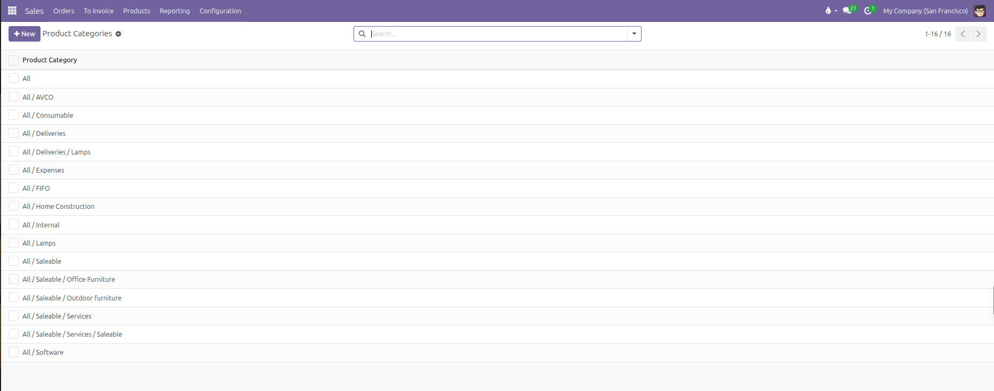Open the All / Saleable / Services row
994x391 pixels.
tap(497, 316)
